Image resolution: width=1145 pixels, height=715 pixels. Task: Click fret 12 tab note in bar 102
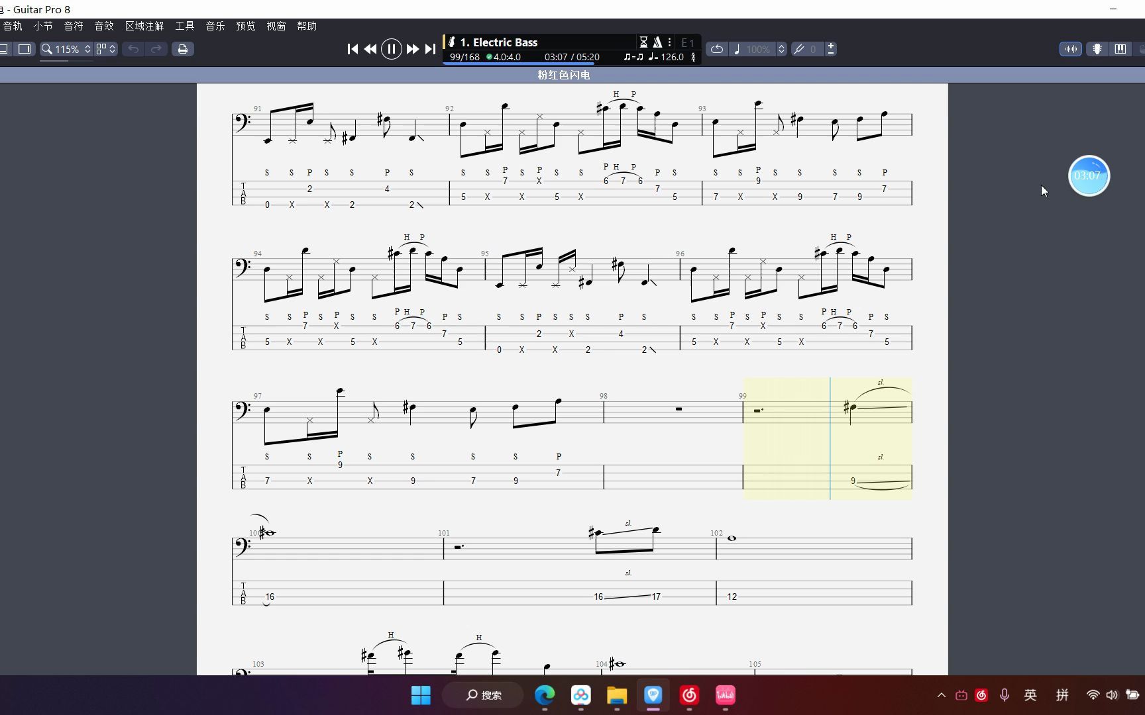(732, 596)
